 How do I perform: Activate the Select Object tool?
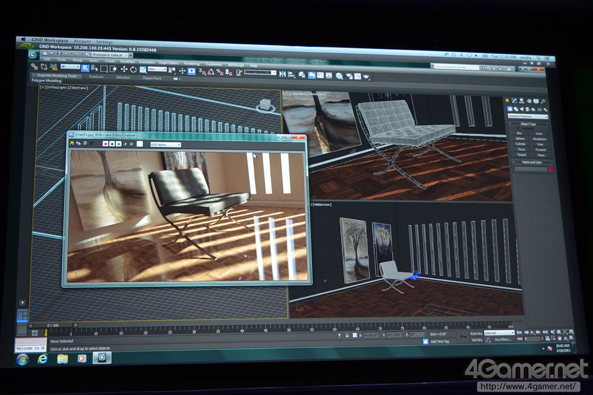tap(85, 68)
